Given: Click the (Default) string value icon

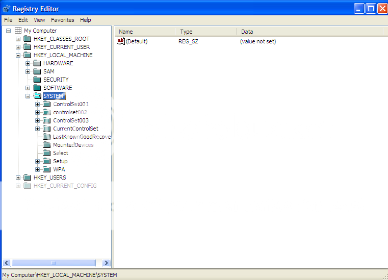Looking at the screenshot, I should pos(121,41).
